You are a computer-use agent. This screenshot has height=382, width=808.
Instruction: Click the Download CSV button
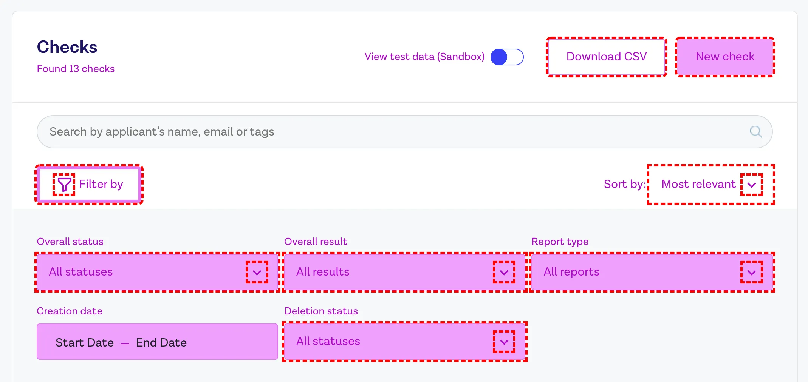tap(607, 57)
